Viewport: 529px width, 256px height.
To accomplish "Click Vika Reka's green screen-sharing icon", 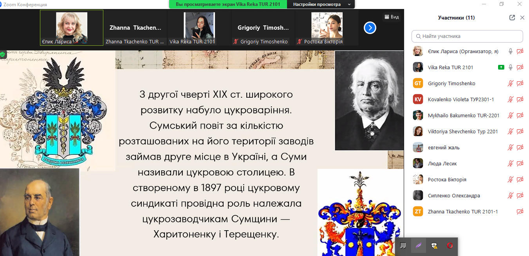I will 501,67.
